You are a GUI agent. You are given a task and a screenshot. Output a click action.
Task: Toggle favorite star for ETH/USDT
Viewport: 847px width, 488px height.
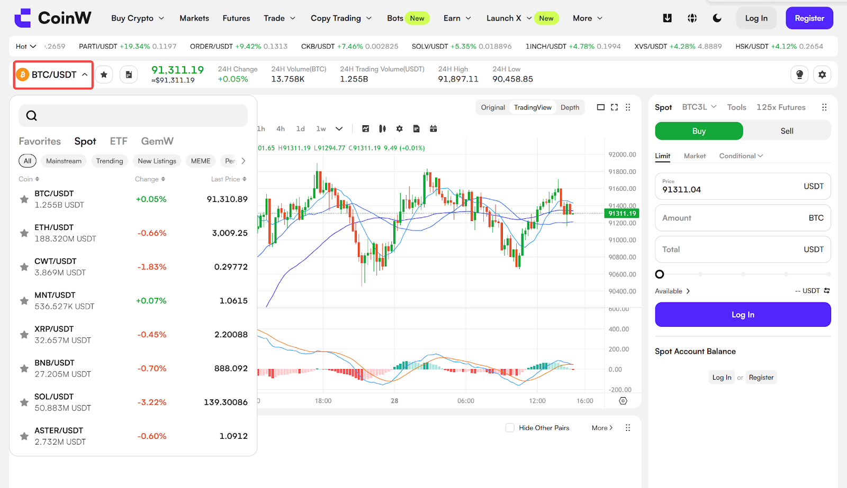click(x=24, y=233)
